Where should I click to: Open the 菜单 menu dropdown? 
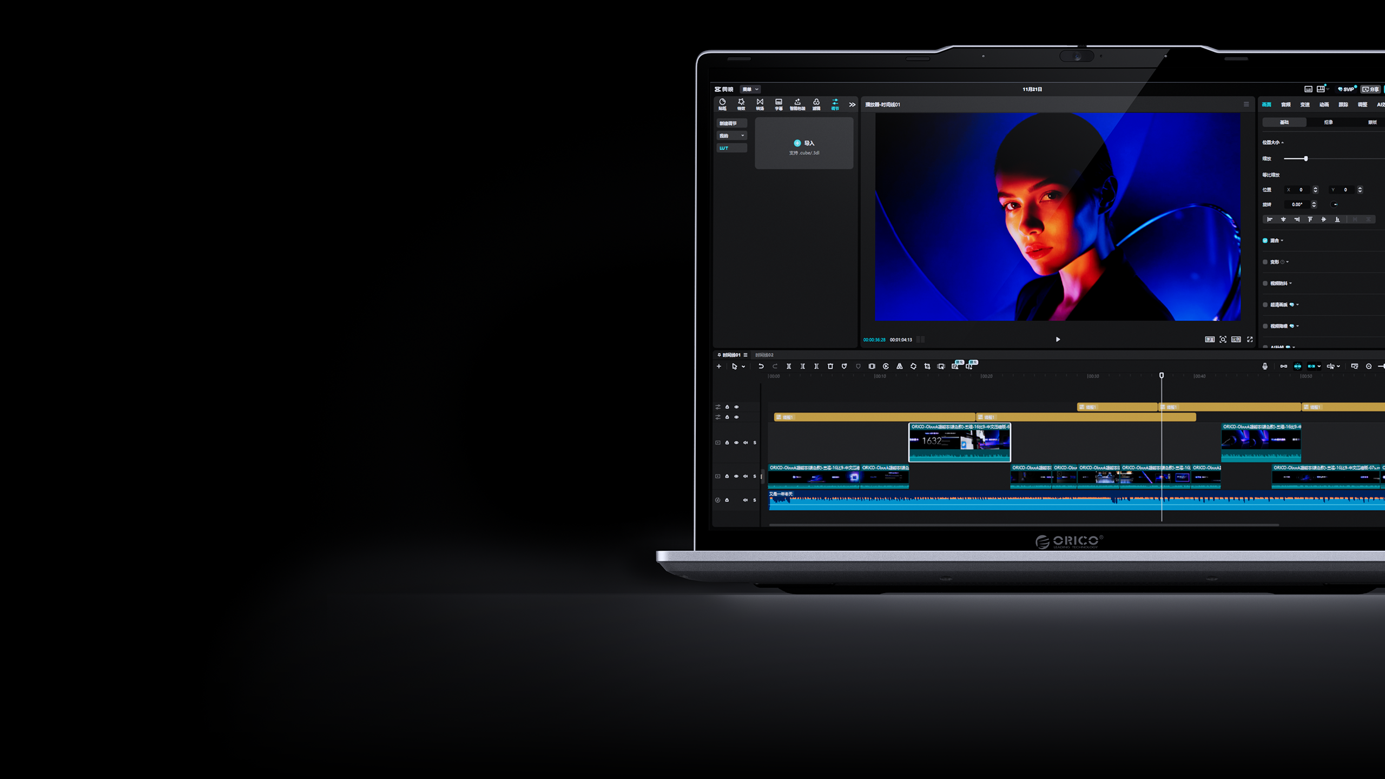click(750, 89)
